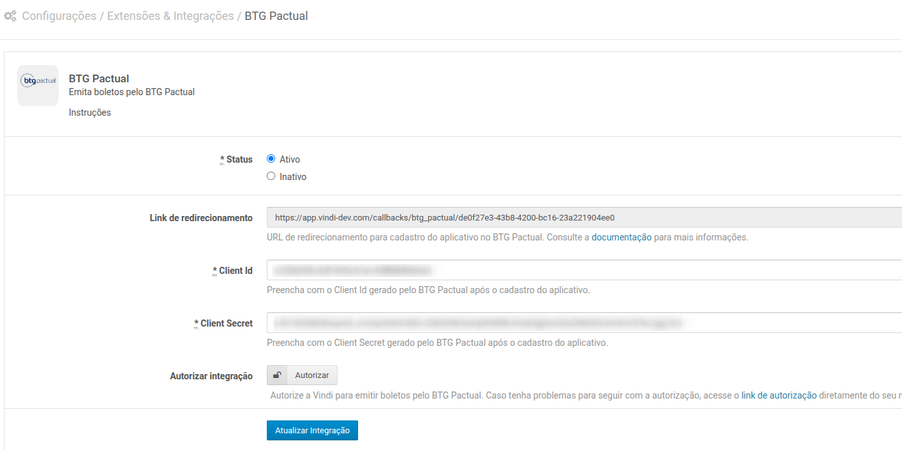The height and width of the screenshot is (450, 902).
Task: Click the Link de redirecionamento label
Action: point(201,218)
